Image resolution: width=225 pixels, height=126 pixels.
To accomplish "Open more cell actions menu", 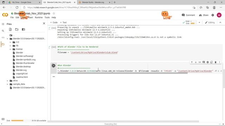I will 219,62.
